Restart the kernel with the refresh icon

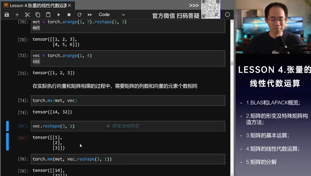coord(79,14)
